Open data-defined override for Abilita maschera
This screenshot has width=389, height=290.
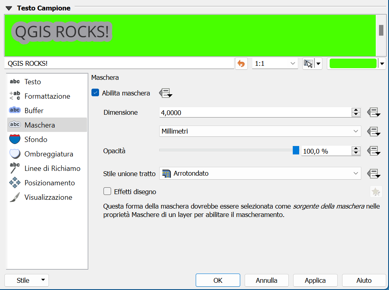tap(166, 93)
